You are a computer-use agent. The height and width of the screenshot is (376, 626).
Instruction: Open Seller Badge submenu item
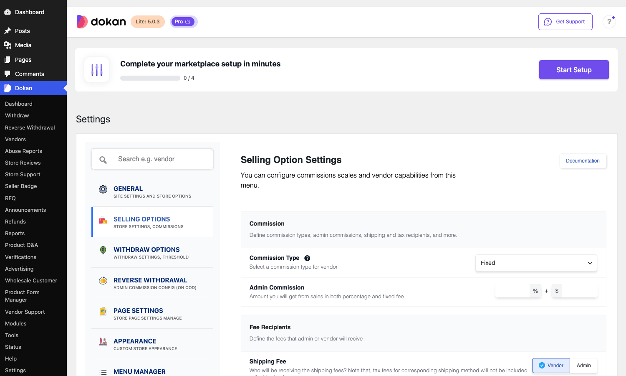(21, 186)
